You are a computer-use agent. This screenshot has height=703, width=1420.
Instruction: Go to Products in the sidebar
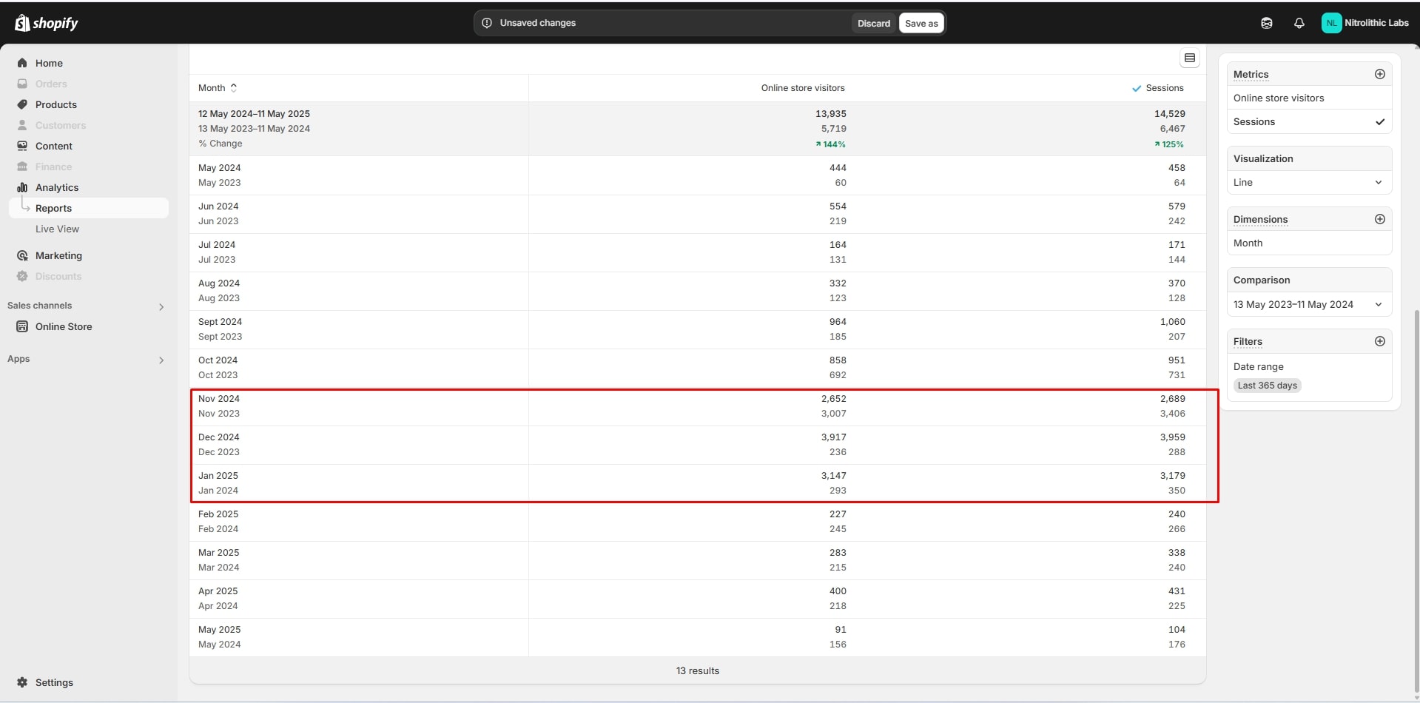pyautogui.click(x=55, y=104)
